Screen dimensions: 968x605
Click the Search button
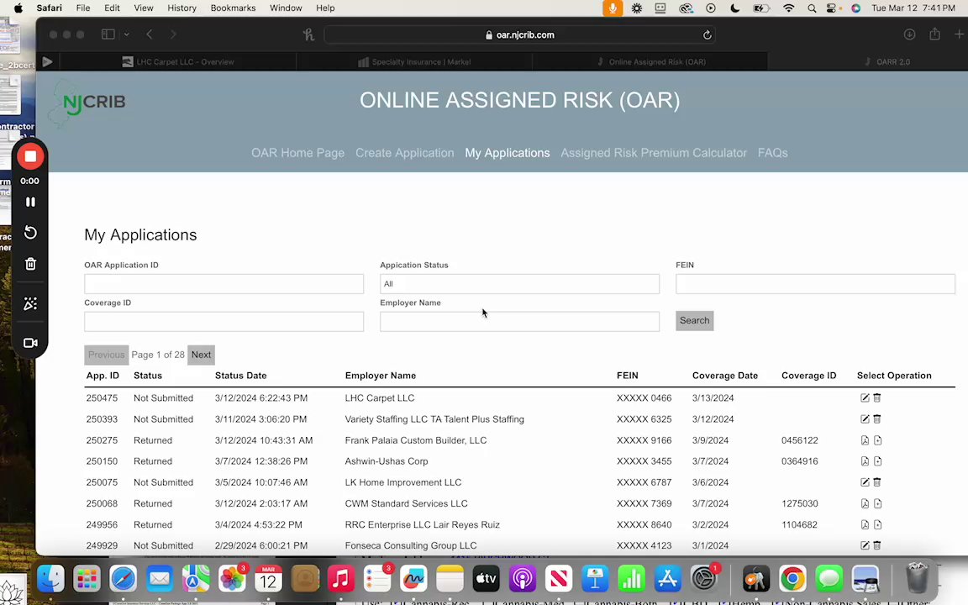695,320
